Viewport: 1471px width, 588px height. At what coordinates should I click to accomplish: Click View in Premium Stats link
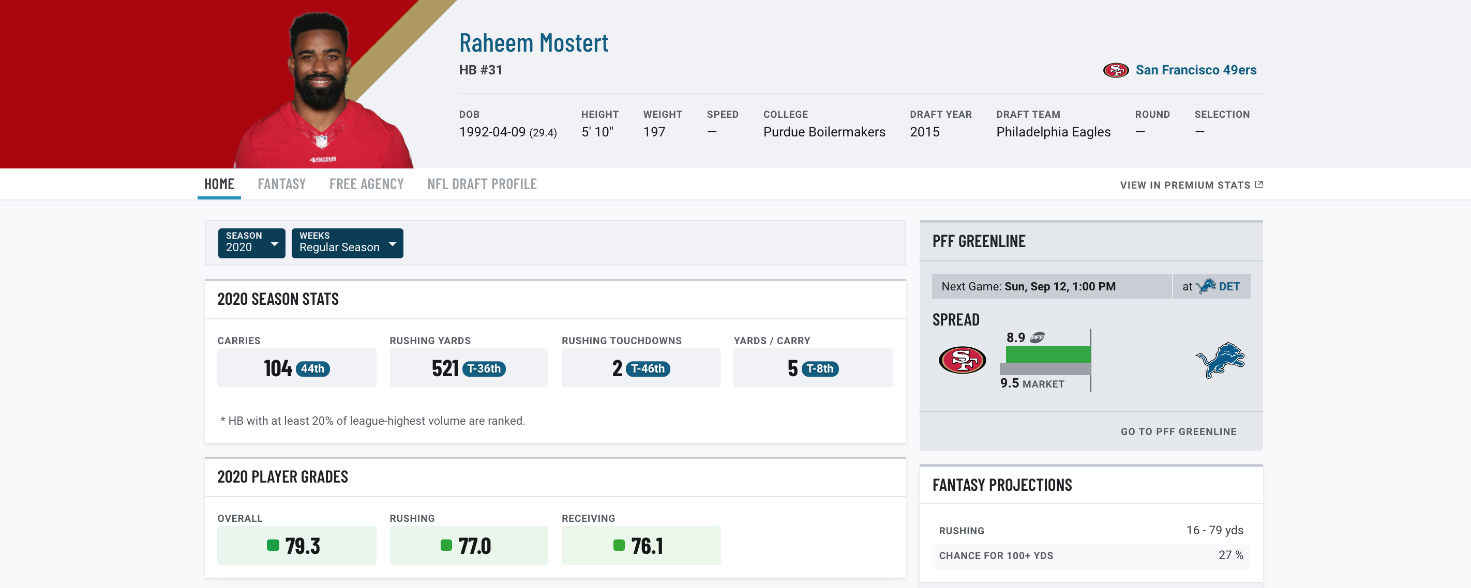coord(1191,185)
